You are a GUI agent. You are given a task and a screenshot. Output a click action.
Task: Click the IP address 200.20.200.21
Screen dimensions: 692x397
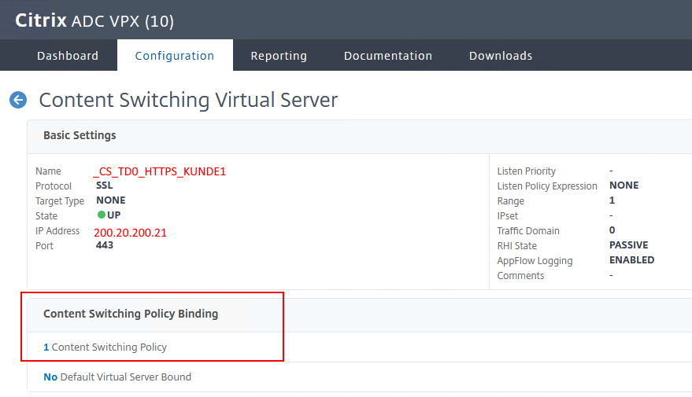coord(130,233)
